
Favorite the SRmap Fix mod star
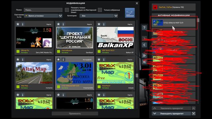click(x=18, y=24)
